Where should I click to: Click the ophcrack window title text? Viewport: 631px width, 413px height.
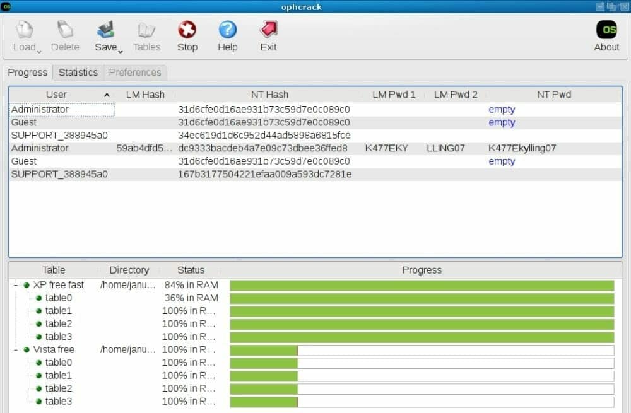[x=302, y=7]
